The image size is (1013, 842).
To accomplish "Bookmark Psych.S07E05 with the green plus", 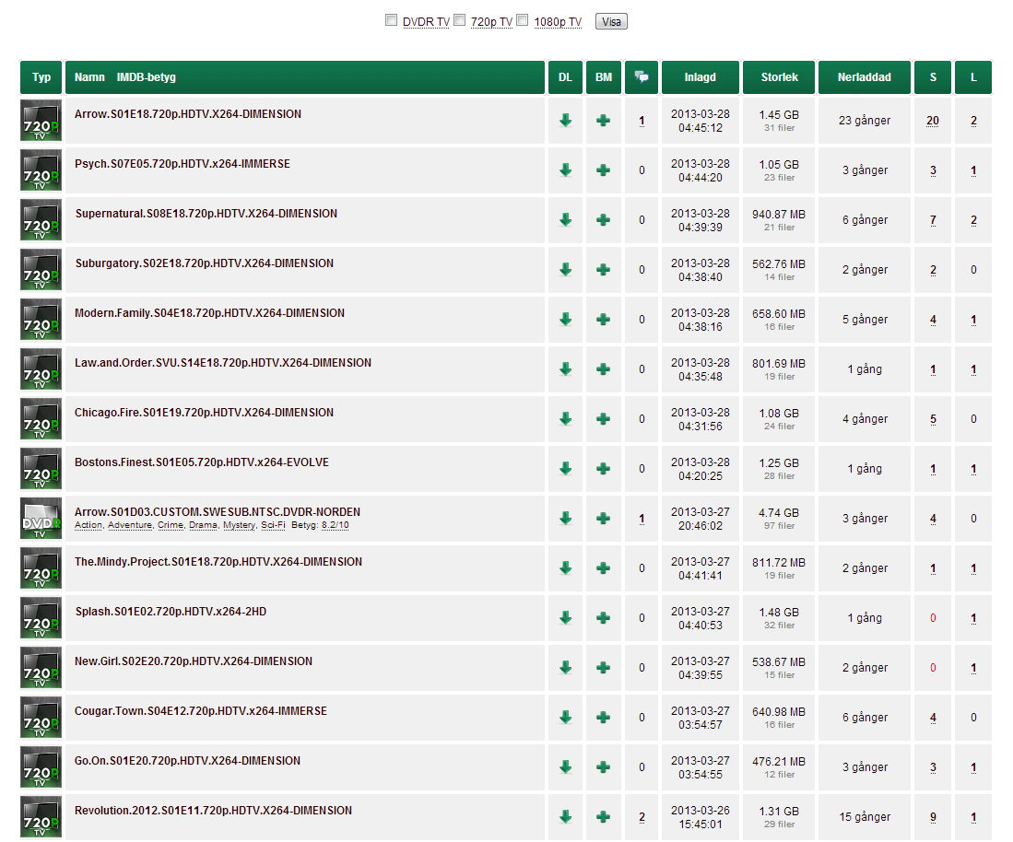I will click(x=604, y=170).
